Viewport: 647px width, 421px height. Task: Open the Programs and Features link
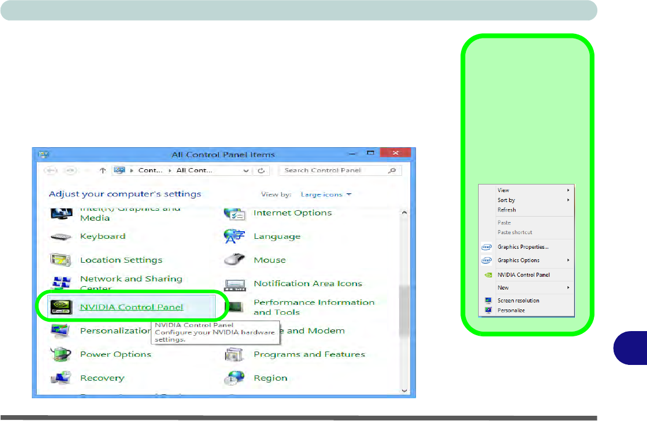309,354
